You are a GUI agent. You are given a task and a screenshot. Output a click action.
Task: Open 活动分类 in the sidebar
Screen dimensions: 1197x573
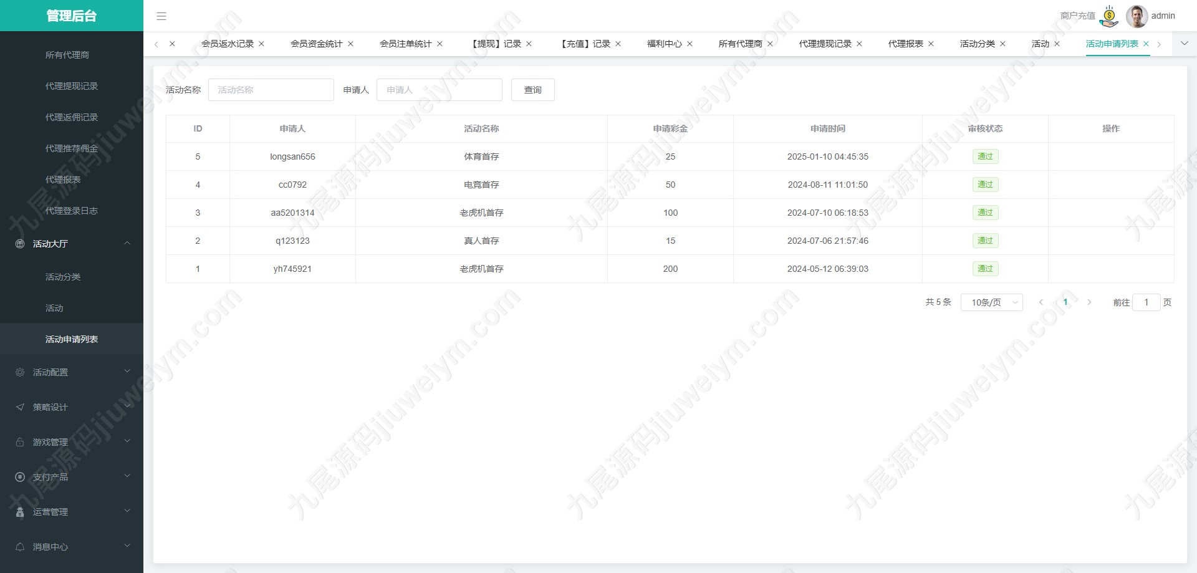point(63,277)
